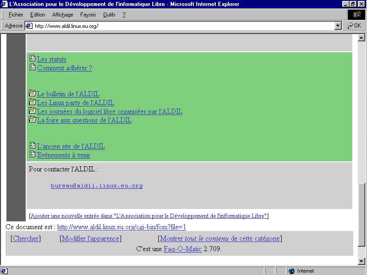Click the vertical scrollbar down arrow
The image size is (367, 275).
[x=361, y=261]
